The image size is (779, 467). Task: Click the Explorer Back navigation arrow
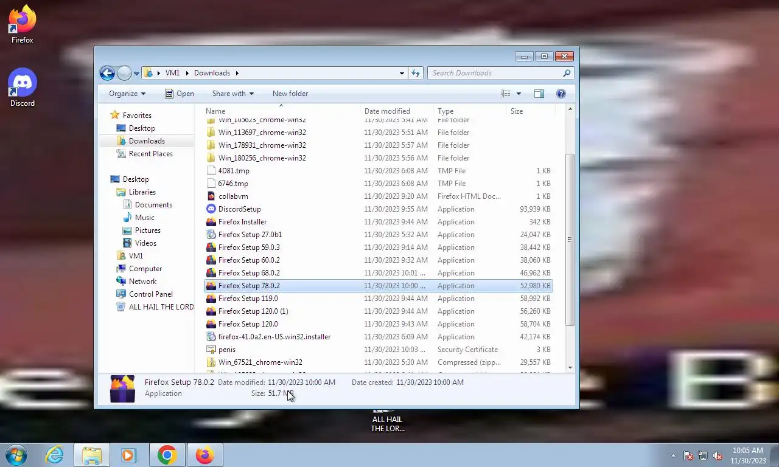(x=107, y=73)
